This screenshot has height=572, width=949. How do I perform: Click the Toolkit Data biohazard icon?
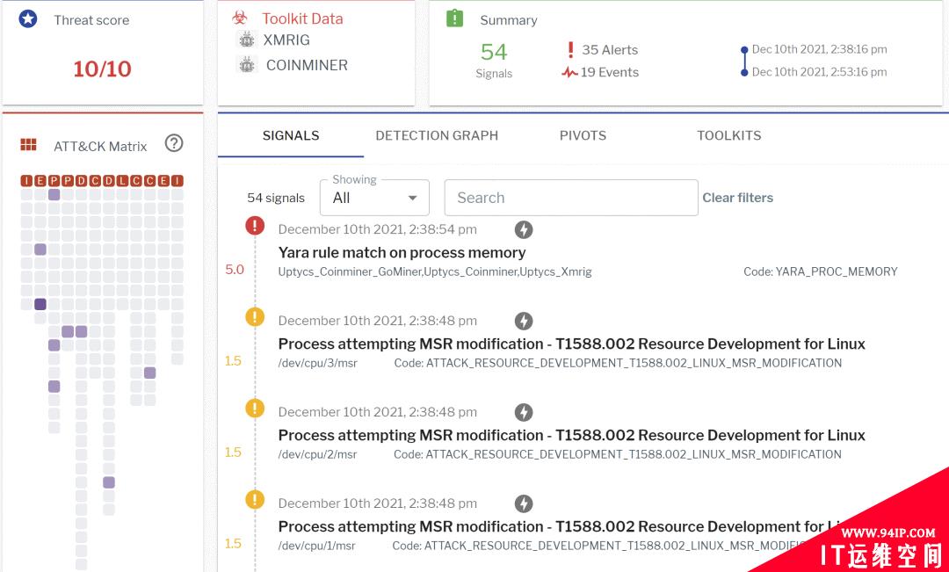pos(240,18)
